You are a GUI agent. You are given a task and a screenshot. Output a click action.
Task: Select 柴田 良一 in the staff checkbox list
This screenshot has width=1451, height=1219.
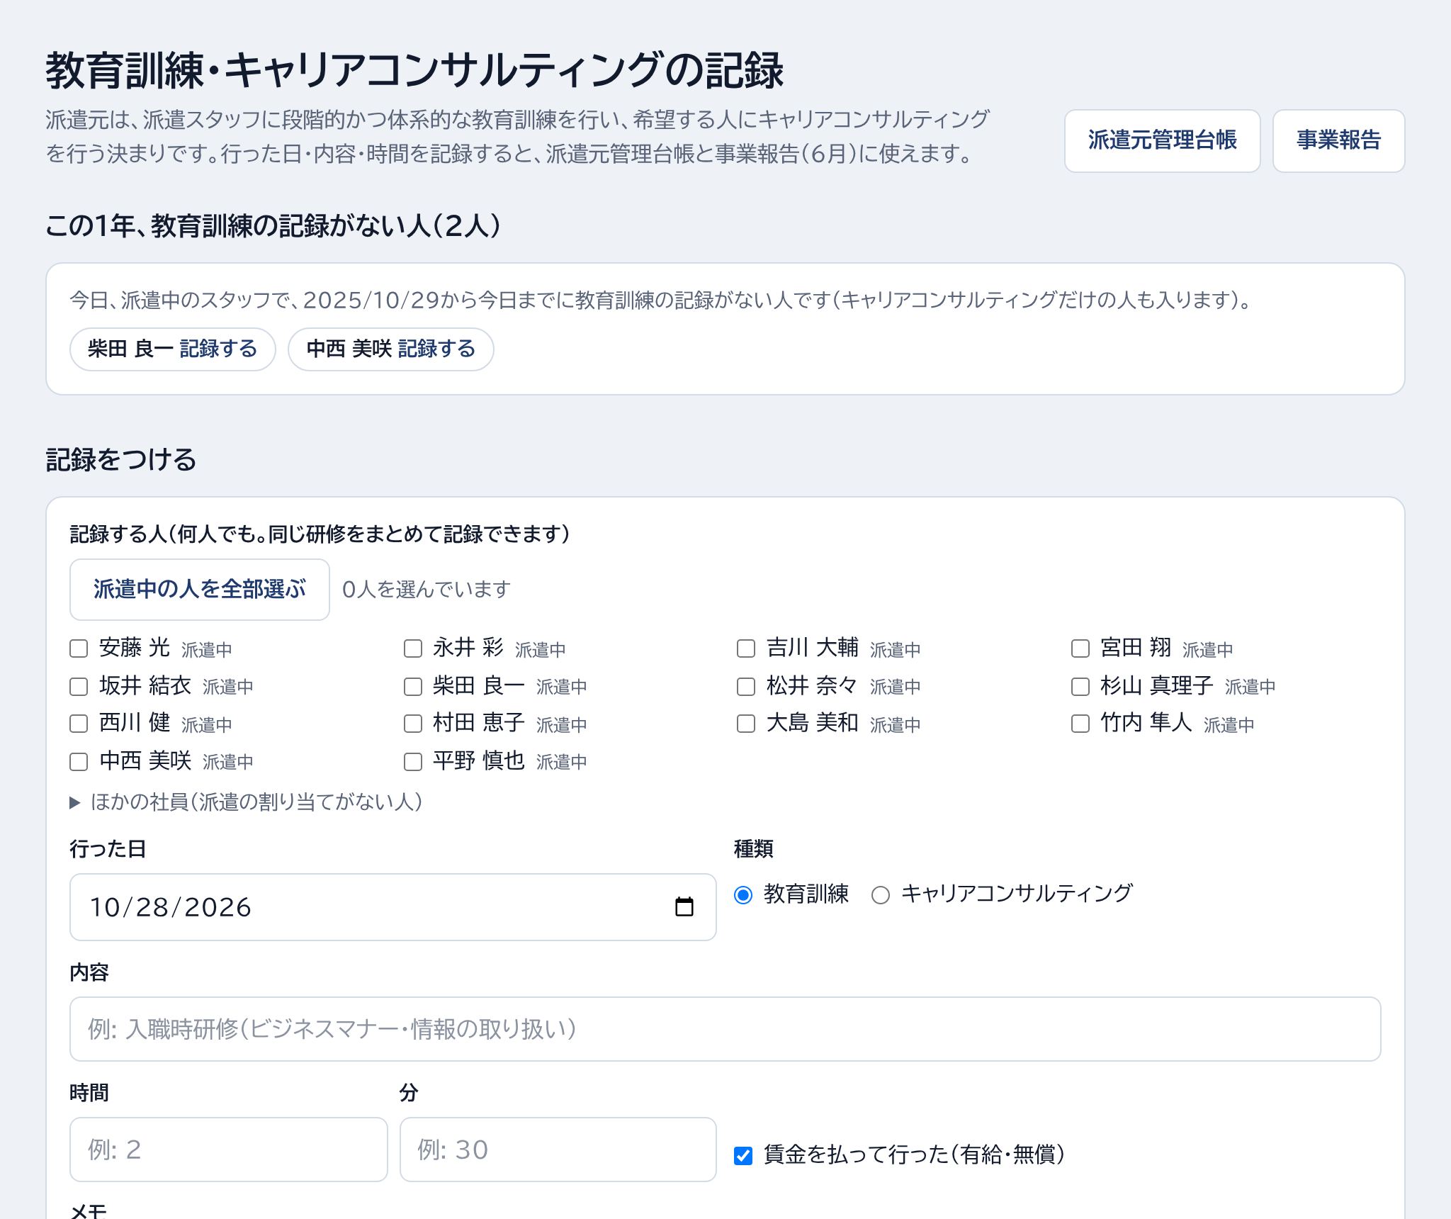pyautogui.click(x=412, y=686)
